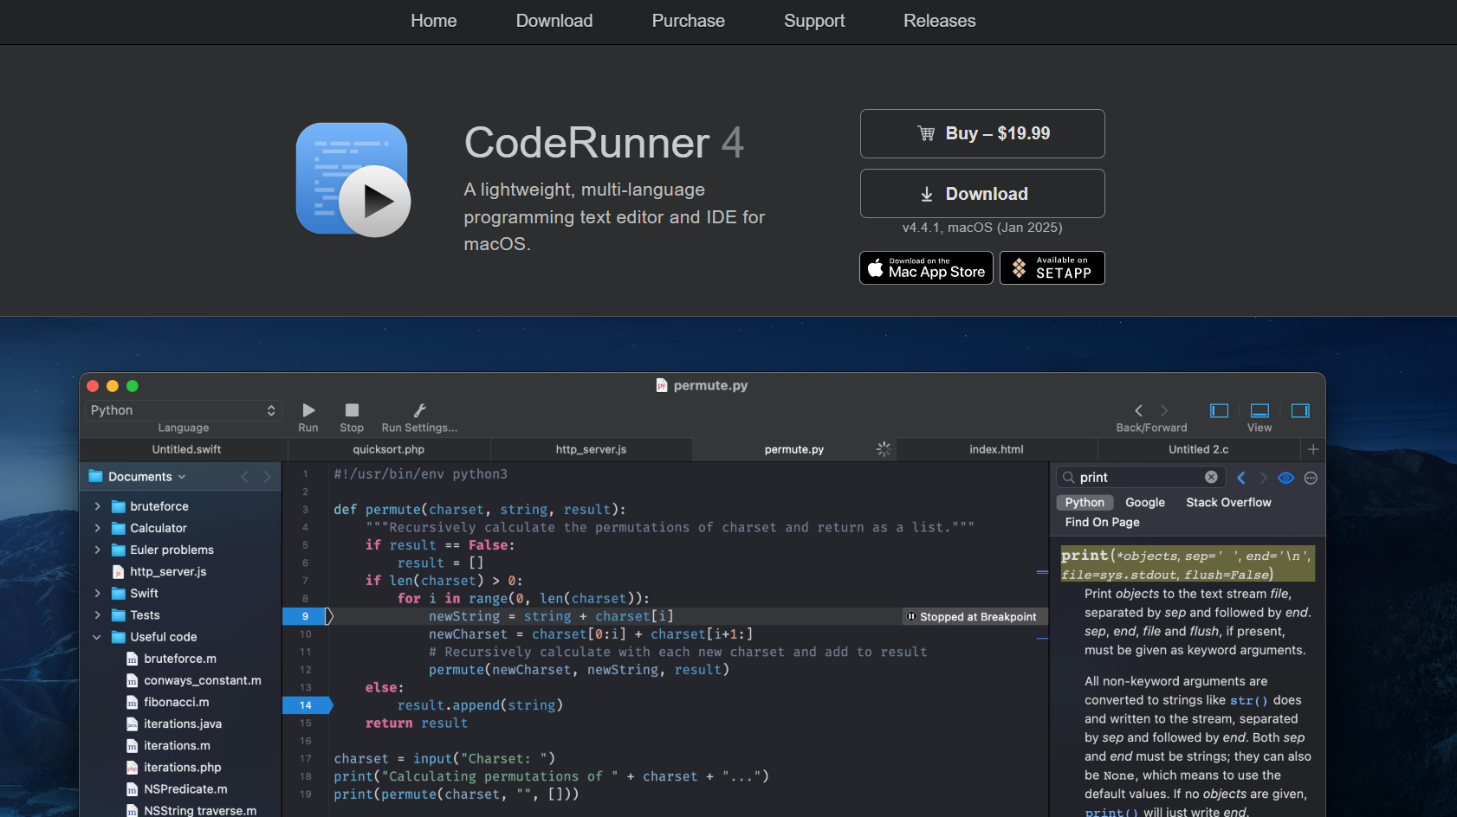The width and height of the screenshot is (1457, 817).
Task: Toggle the bottom console view icon
Action: pyautogui.click(x=1259, y=411)
